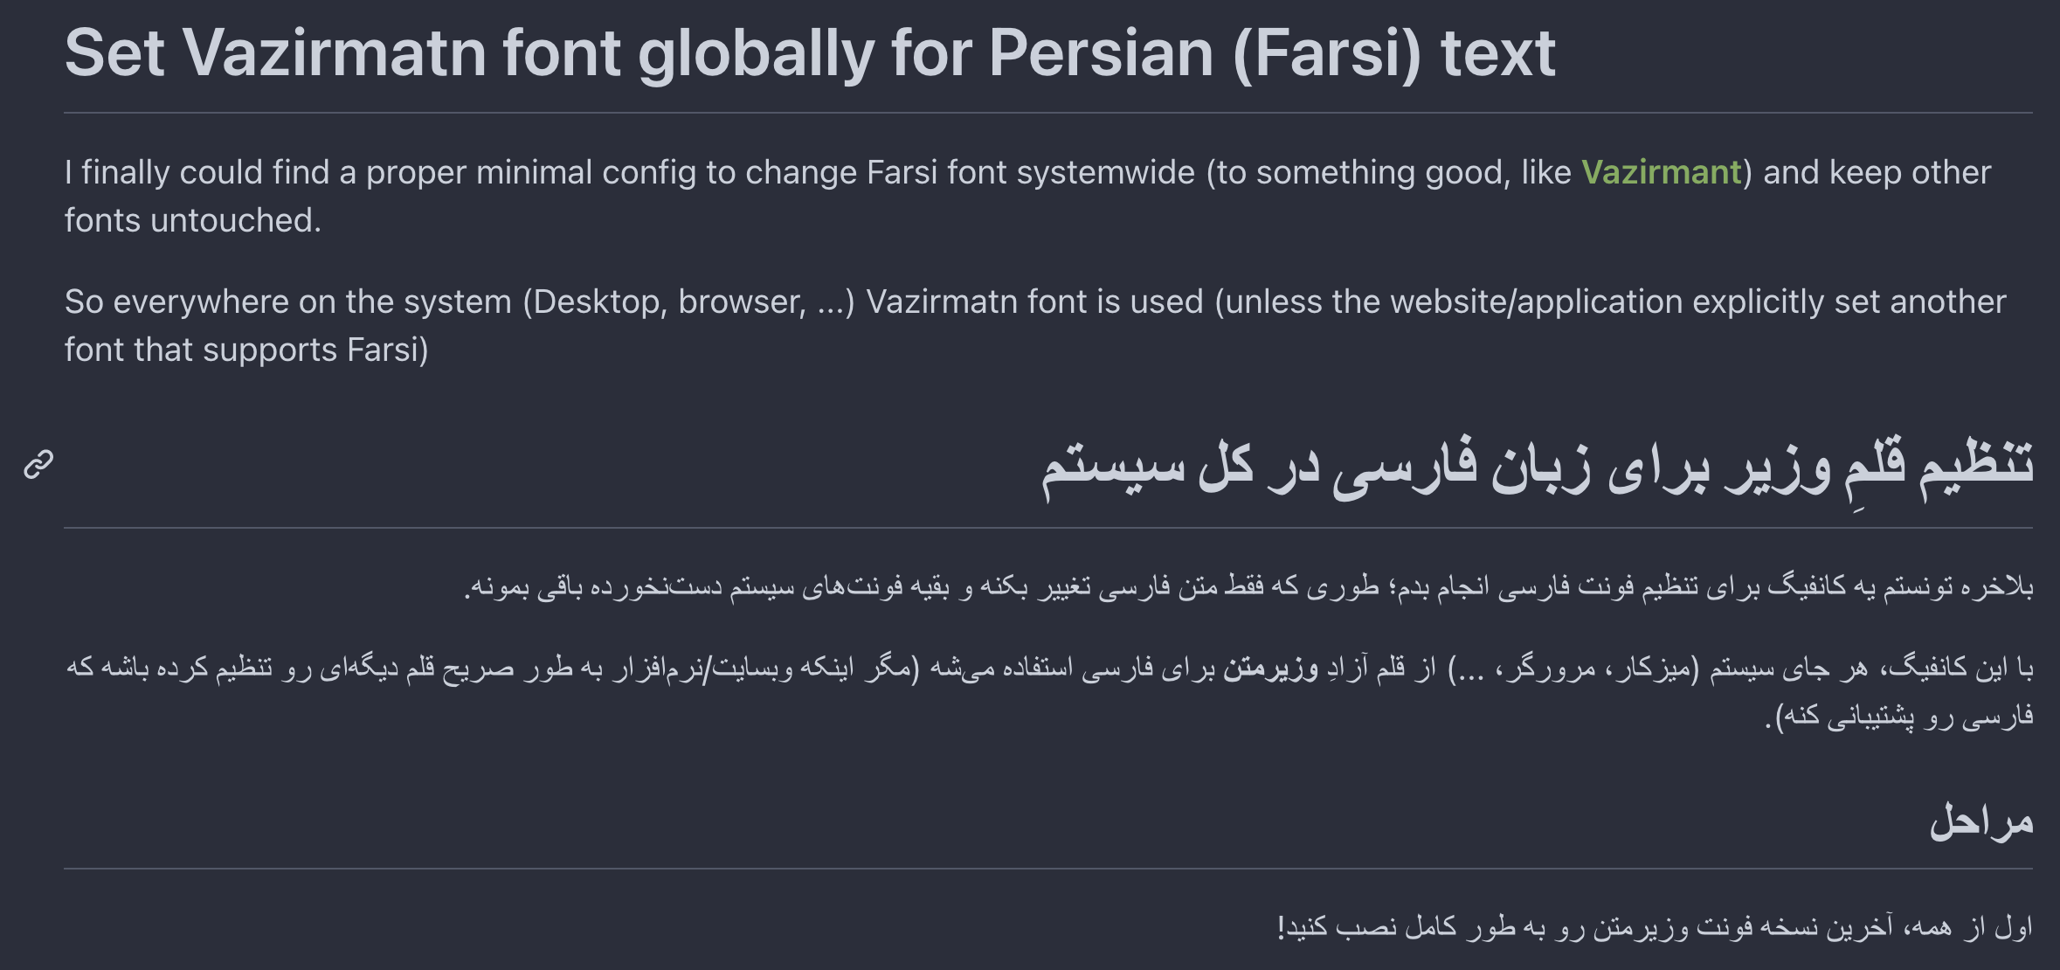Screen dimensions: 2060x970
Task: Click the bold word 'وزیرمتن' in paragraph
Action: tap(1270, 669)
